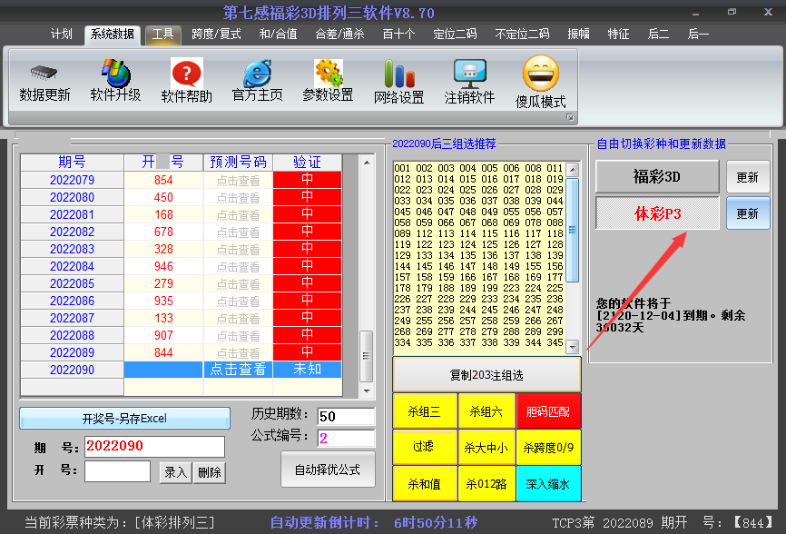The height and width of the screenshot is (534, 786).
Task: Click 录入 button
Action: [175, 472]
